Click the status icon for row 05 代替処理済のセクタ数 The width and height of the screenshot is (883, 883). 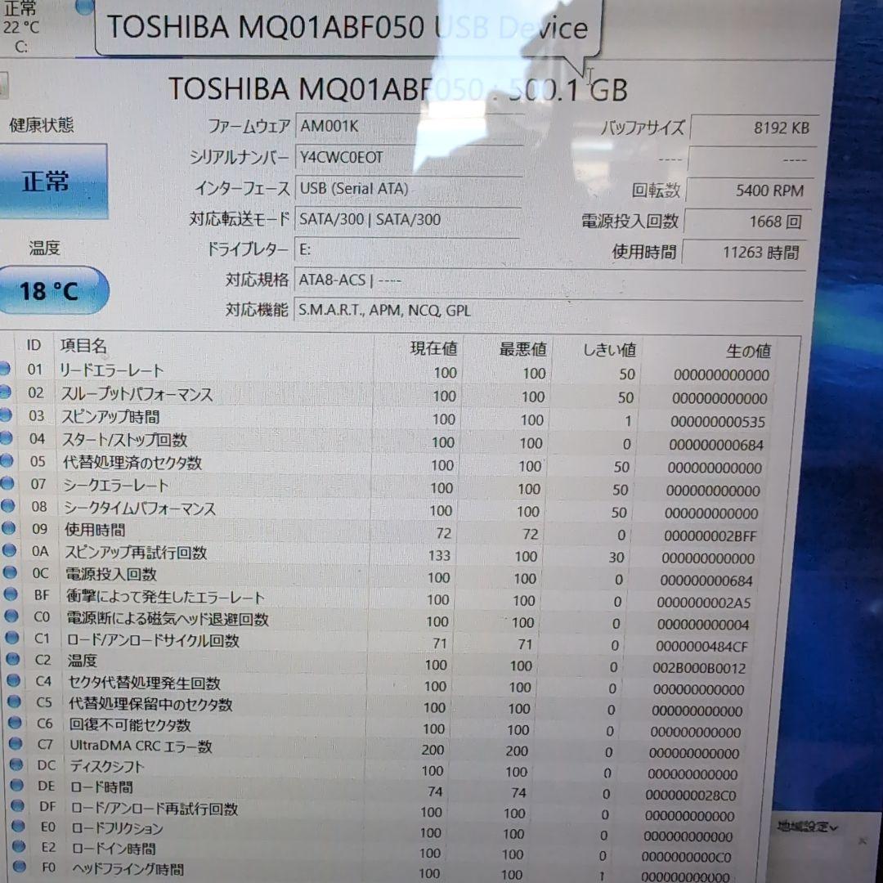tap(7, 460)
